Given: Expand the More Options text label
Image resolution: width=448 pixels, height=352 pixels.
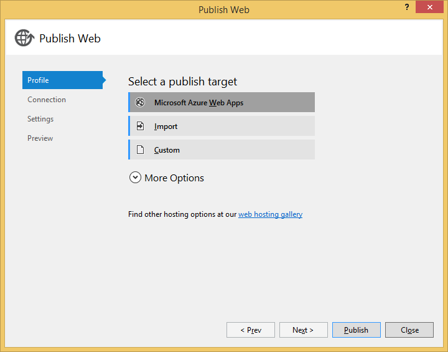Looking at the screenshot, I should click(x=174, y=178).
